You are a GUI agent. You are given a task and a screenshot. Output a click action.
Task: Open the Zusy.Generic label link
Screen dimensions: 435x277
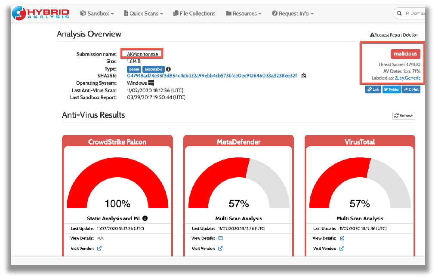point(407,78)
